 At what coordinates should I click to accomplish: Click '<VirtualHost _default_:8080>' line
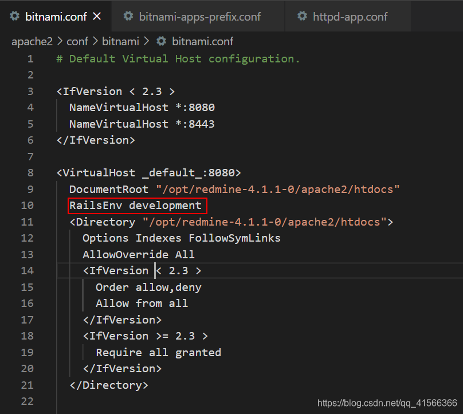click(x=149, y=172)
